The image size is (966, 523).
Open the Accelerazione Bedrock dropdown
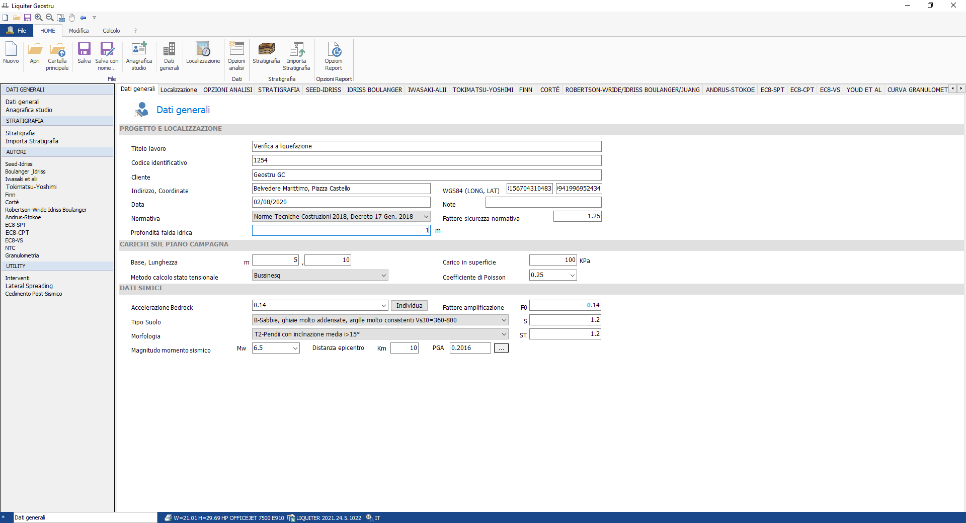383,305
